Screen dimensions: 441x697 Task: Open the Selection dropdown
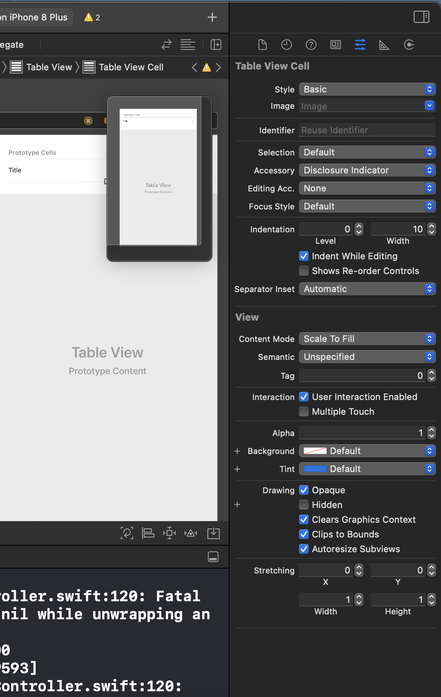coord(367,152)
